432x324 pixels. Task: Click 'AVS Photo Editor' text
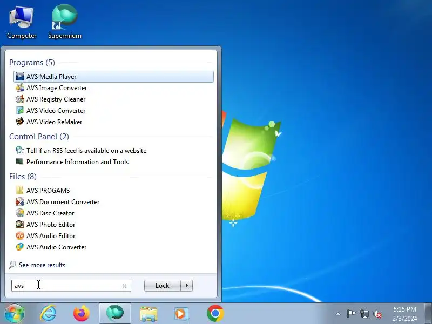51,225
